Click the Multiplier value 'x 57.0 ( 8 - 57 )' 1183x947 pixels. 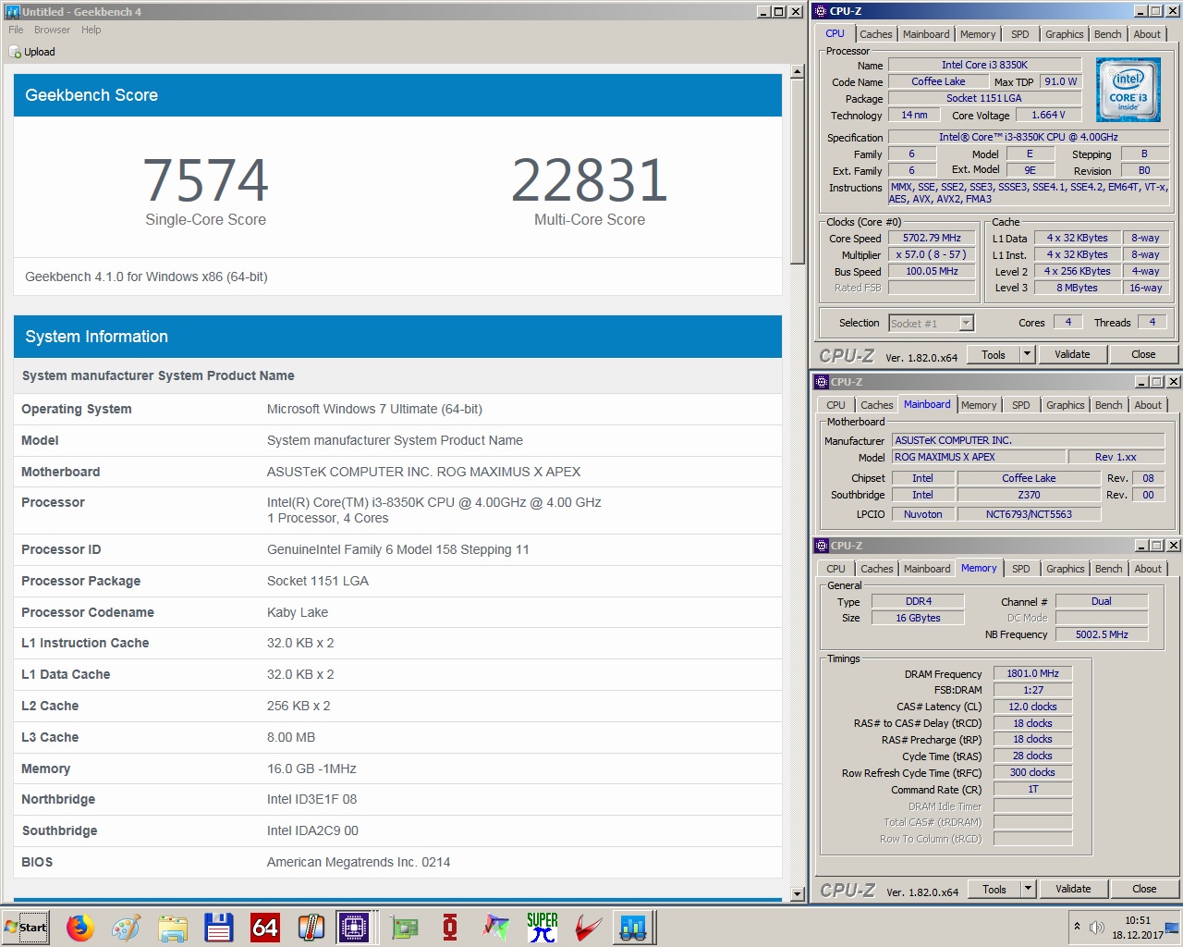coord(932,254)
